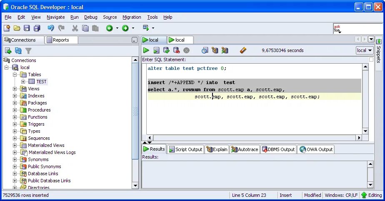Select the Sequences tree item
The width and height of the screenshot is (385, 201).
coord(39,138)
